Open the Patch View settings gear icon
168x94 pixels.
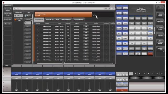pos(109,9)
